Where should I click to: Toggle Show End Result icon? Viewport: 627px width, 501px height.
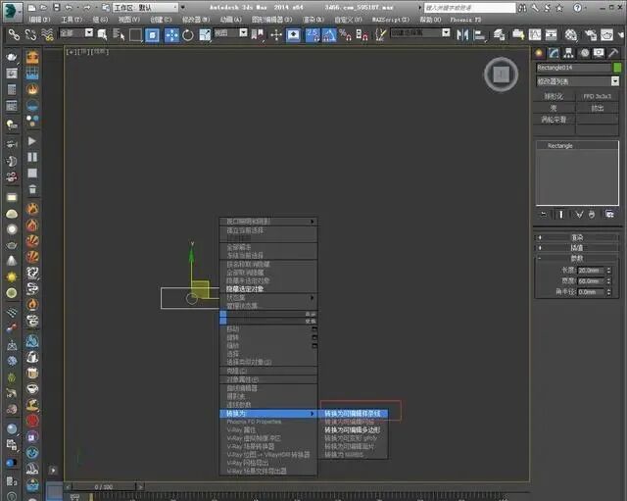click(560, 215)
